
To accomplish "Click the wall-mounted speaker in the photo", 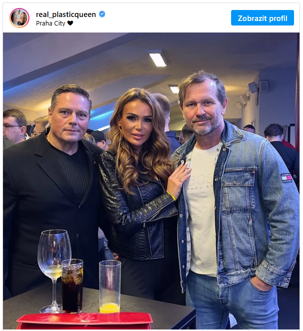I will click(264, 86).
